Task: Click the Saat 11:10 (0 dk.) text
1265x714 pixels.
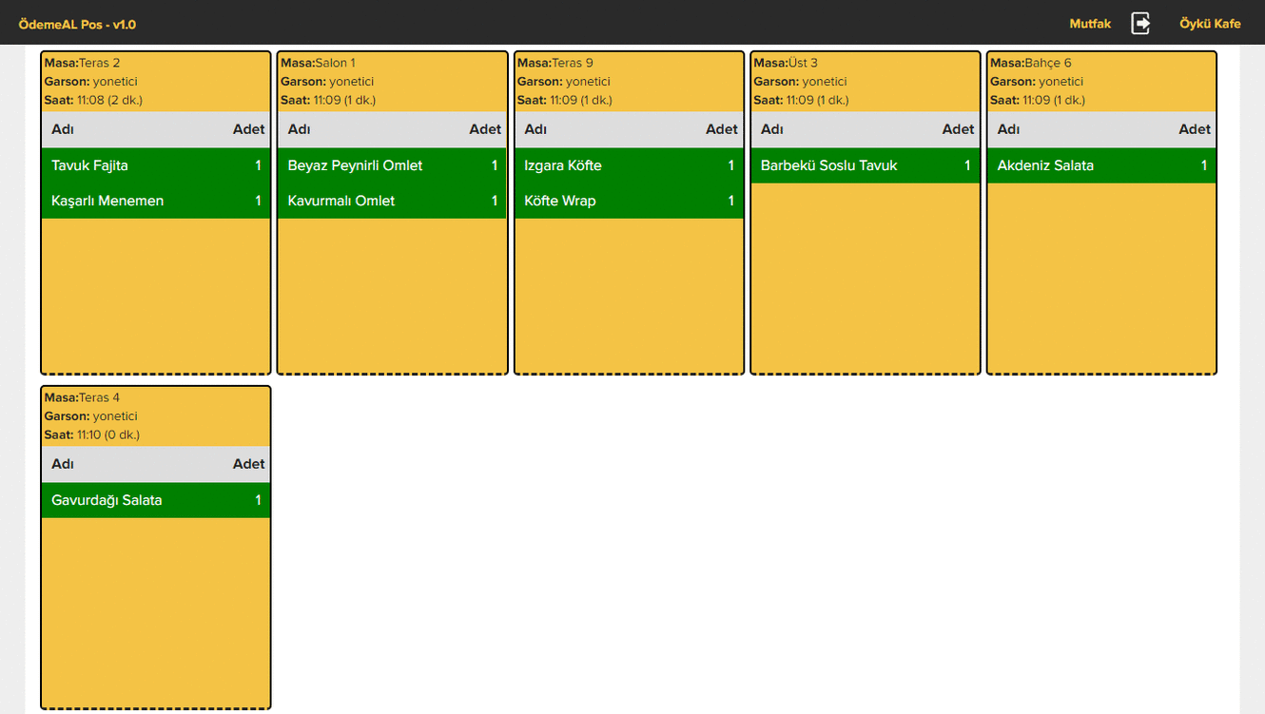Action: click(x=92, y=434)
